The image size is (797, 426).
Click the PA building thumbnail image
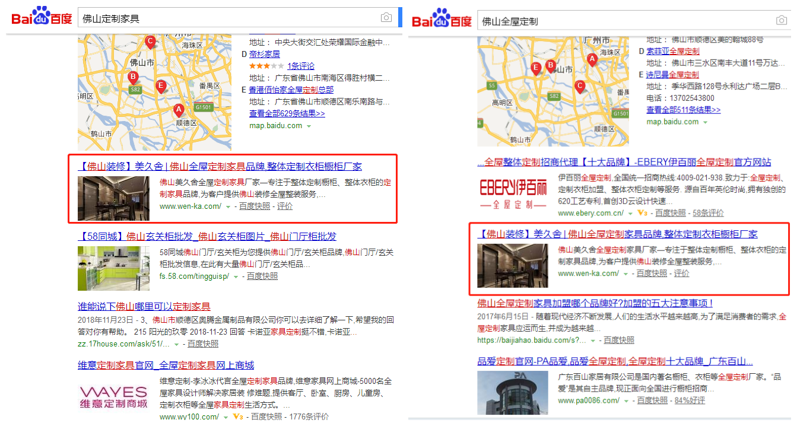pyautogui.click(x=513, y=393)
